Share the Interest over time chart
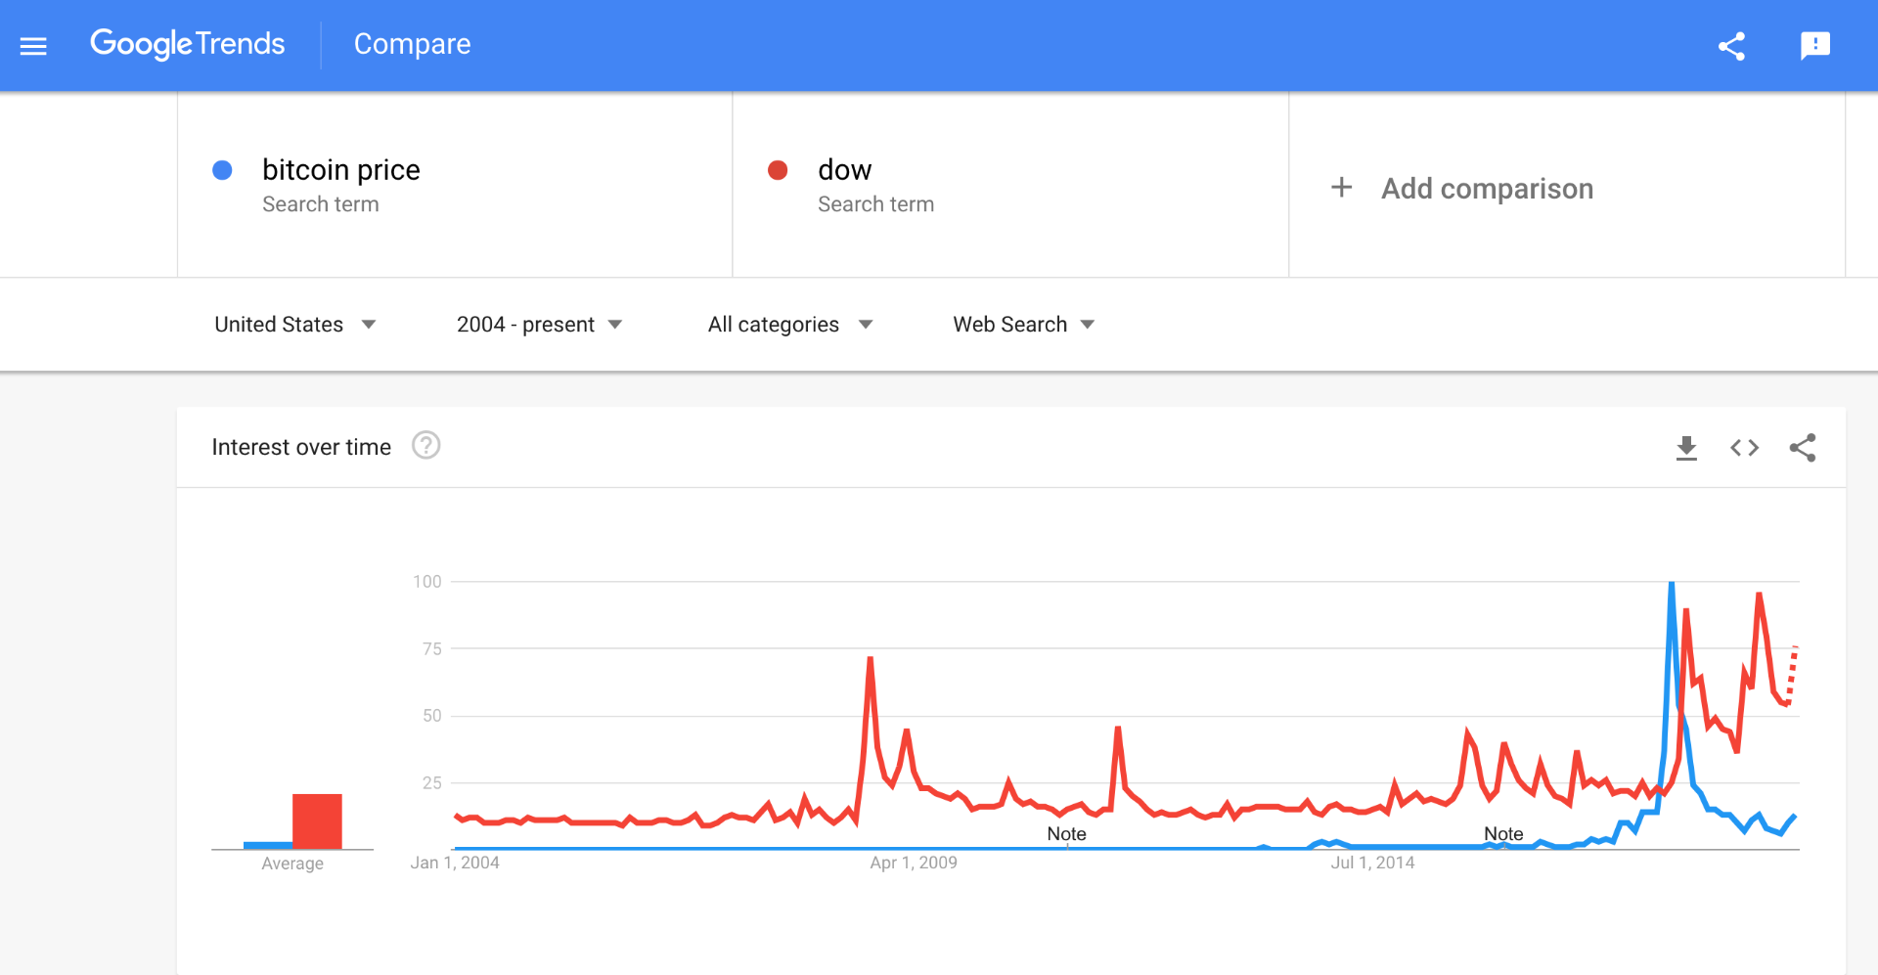 coord(1803,448)
